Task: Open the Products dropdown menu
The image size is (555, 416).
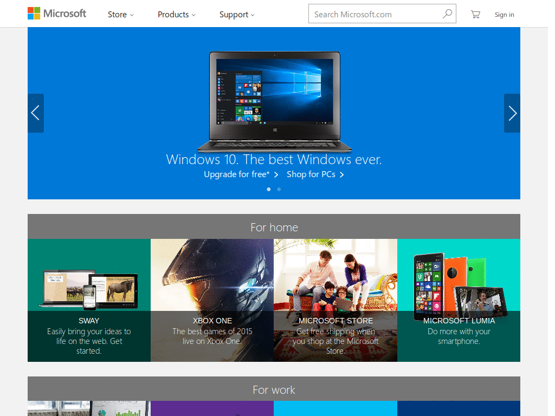Action: (176, 15)
